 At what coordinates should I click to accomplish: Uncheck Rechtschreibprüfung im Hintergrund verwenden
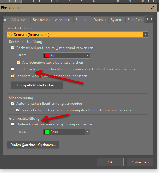[x=13, y=48]
